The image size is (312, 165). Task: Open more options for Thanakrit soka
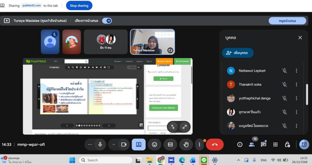(296, 84)
